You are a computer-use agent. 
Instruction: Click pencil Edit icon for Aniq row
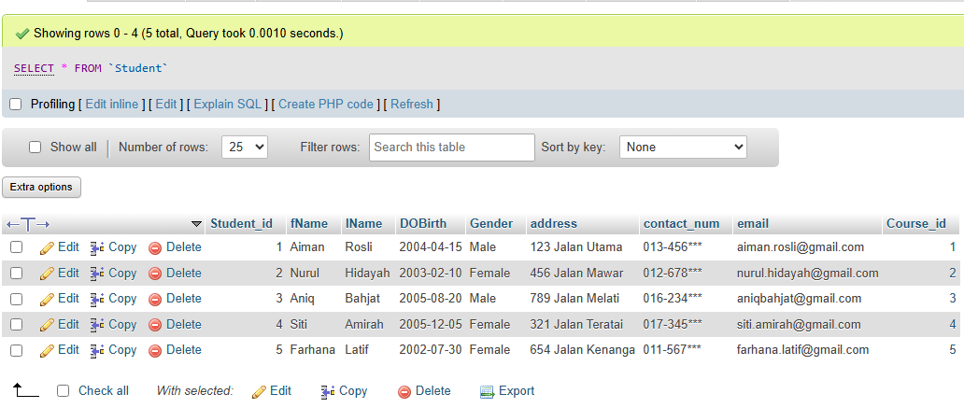point(47,300)
